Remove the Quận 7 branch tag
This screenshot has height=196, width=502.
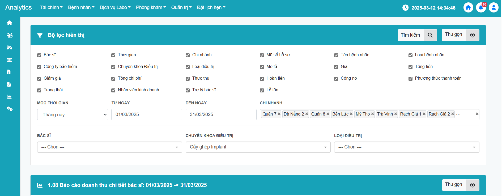pos(279,114)
